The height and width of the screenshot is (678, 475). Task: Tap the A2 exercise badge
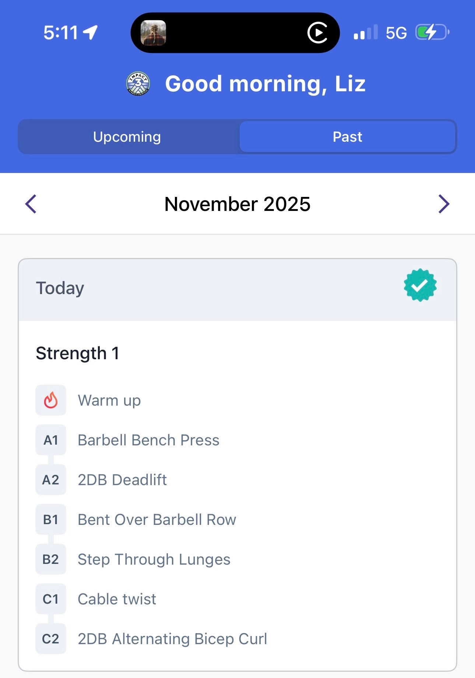pos(51,480)
